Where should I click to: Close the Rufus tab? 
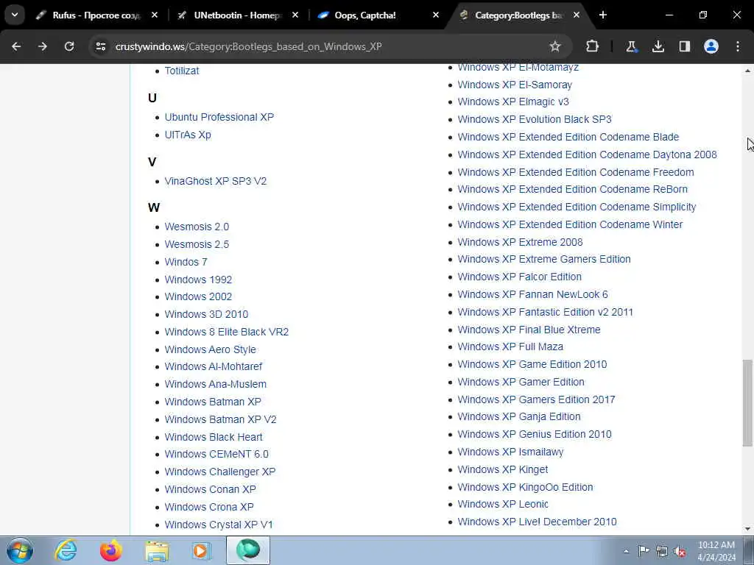155,15
